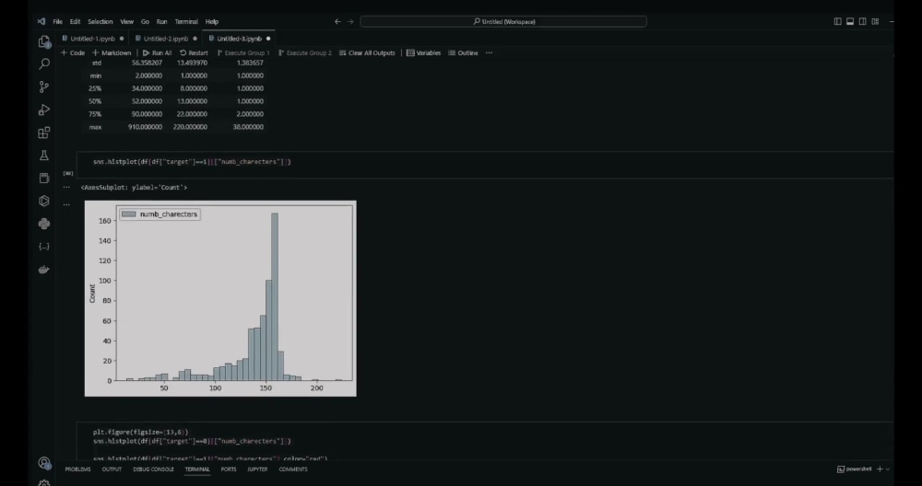Click unsaved dot on Untitled-3.ipynb tab

(x=268, y=39)
